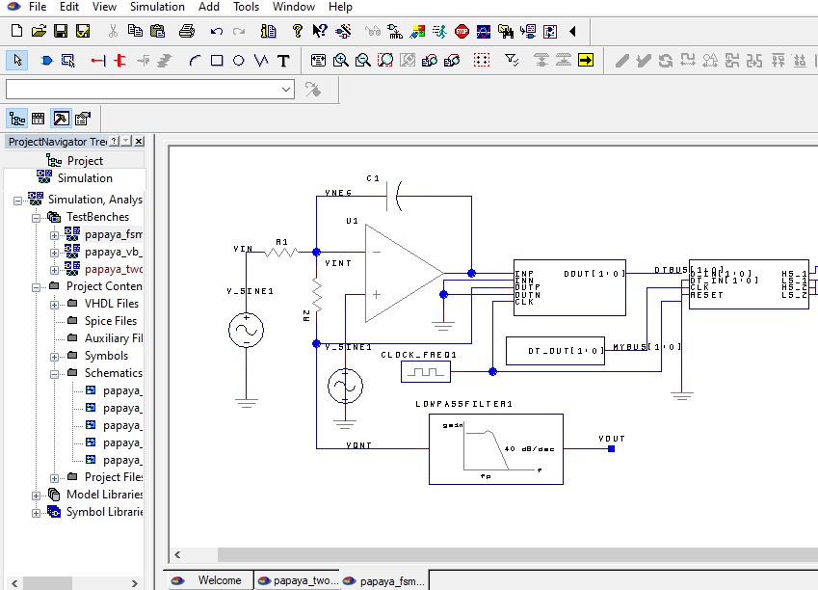Click the yellow arrow toolbar icon
This screenshot has height=590, width=818.
[x=586, y=60]
